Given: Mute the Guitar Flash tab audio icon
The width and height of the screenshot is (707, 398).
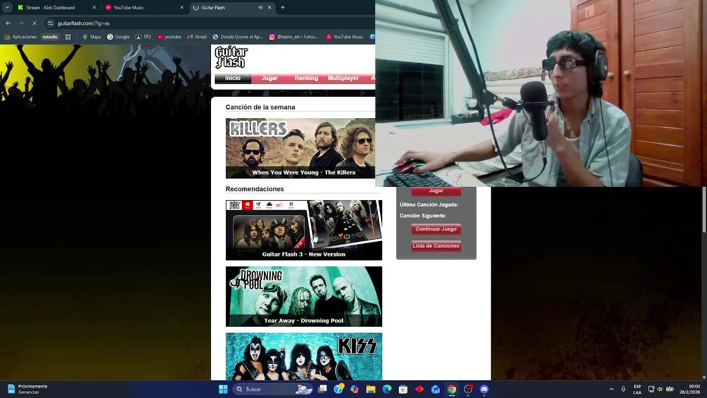Looking at the screenshot, I should pyautogui.click(x=261, y=8).
